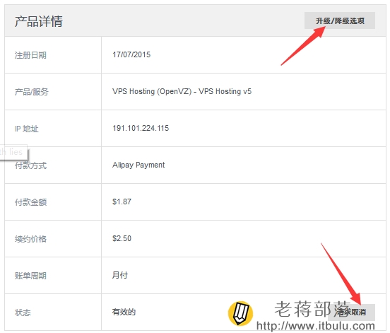
Task: Click the 付款方式 label
Action: (x=30, y=165)
